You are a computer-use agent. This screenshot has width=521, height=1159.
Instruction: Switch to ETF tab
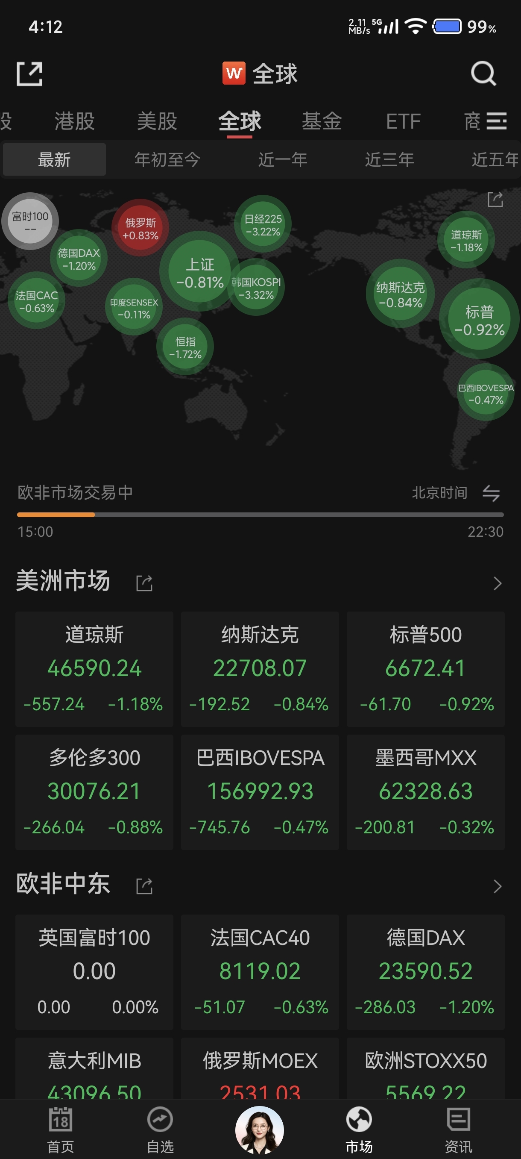coord(403,121)
